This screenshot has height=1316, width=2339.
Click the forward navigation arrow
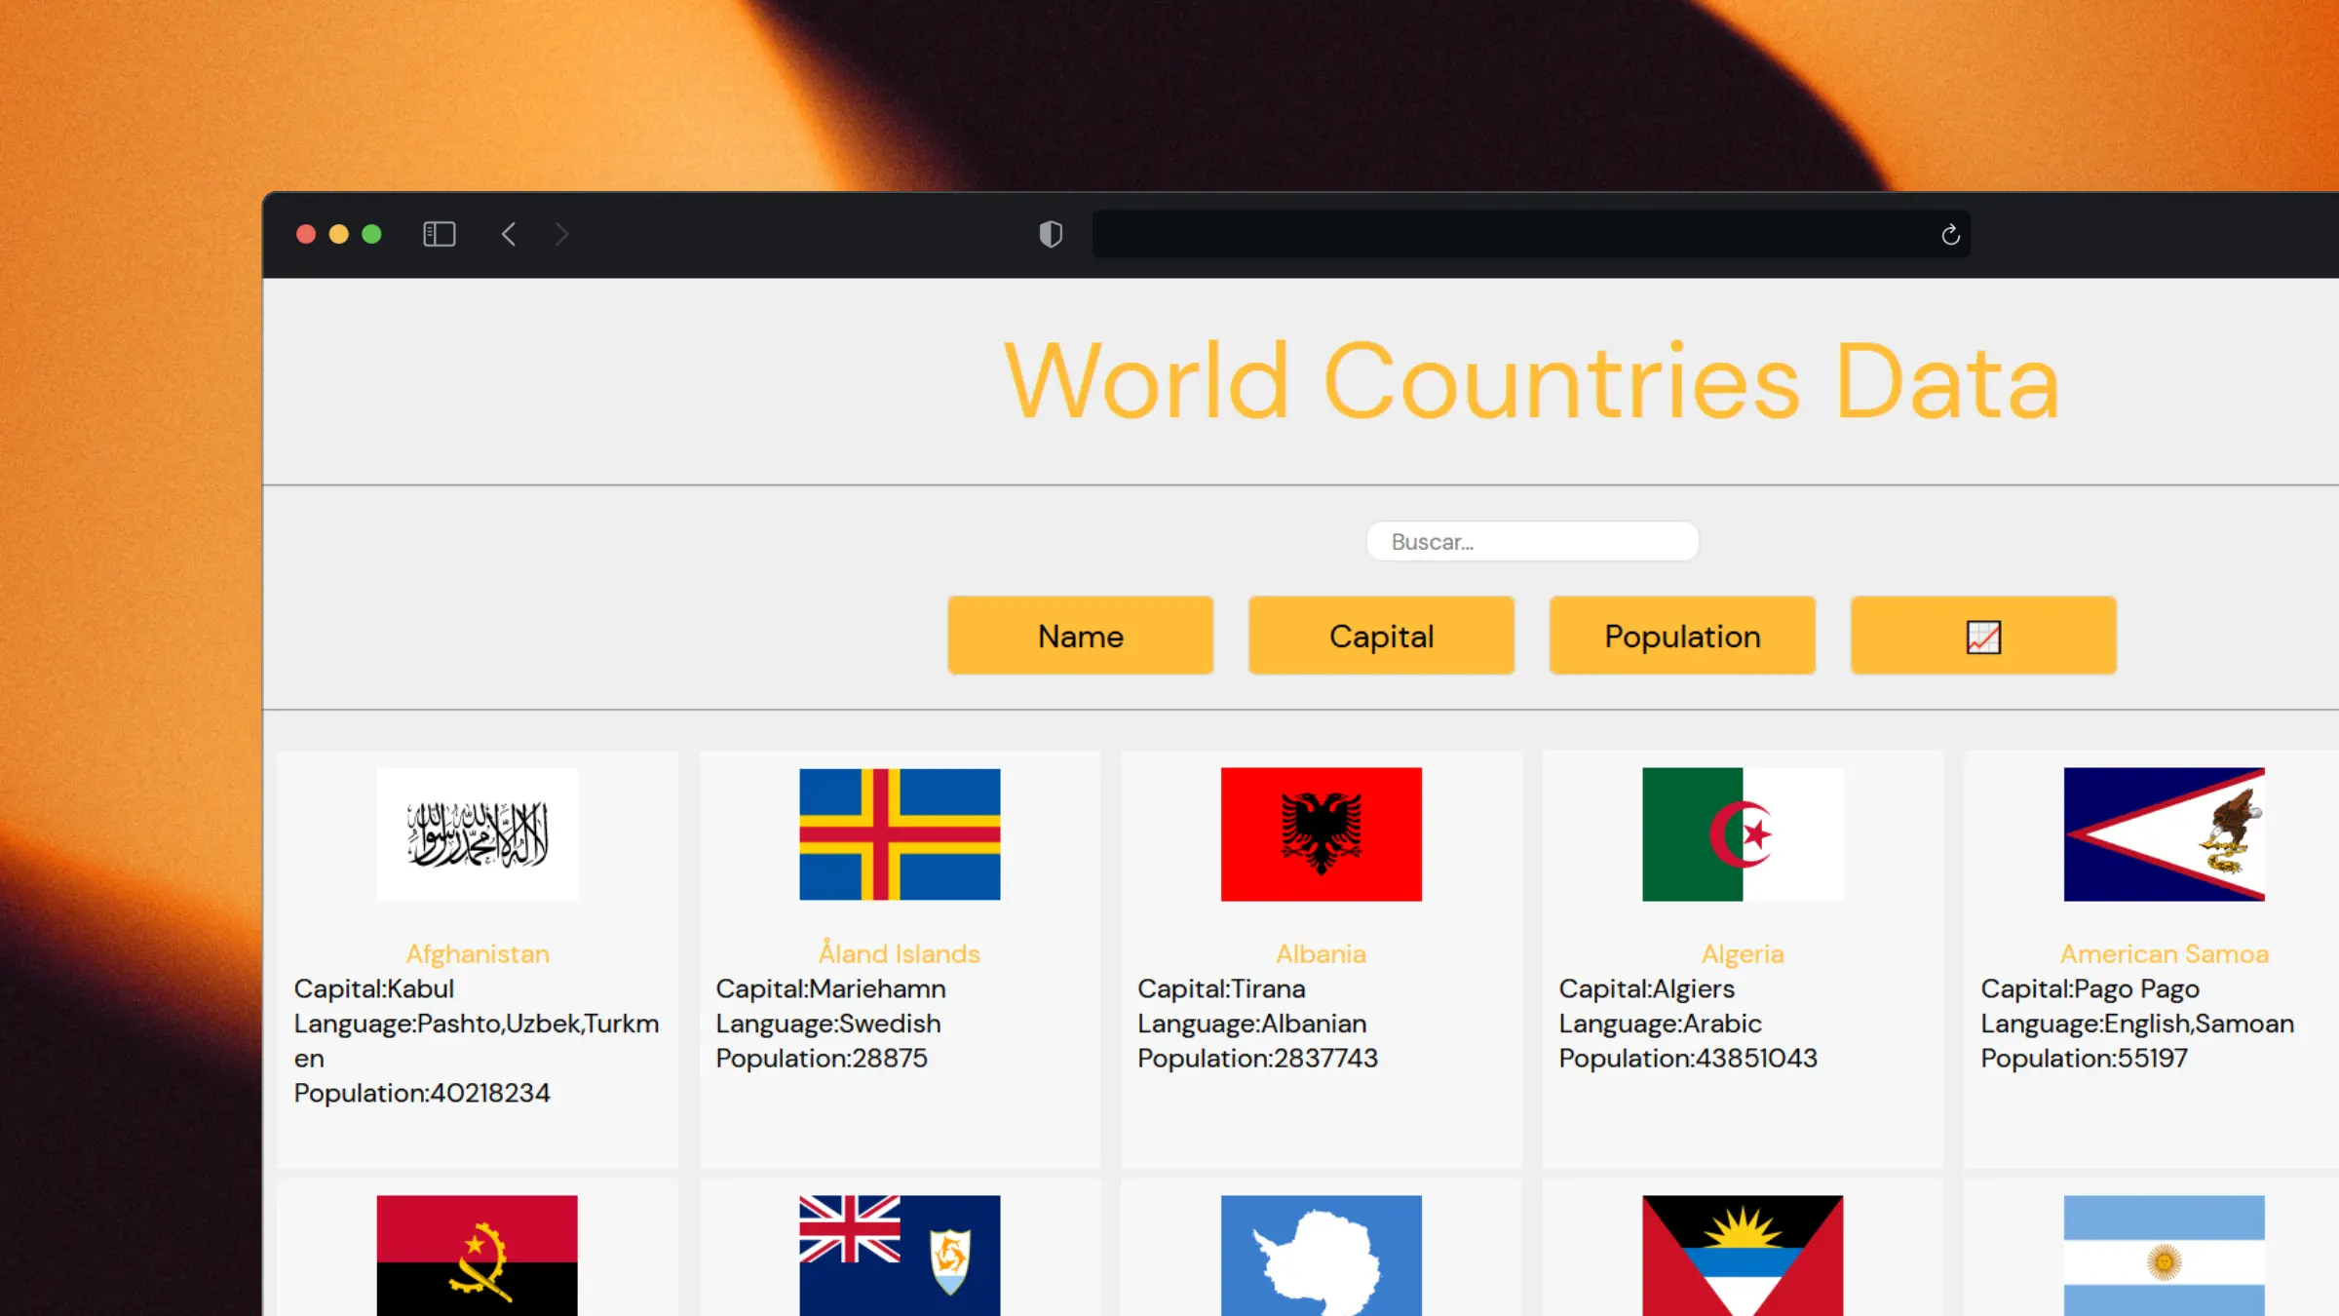561,234
